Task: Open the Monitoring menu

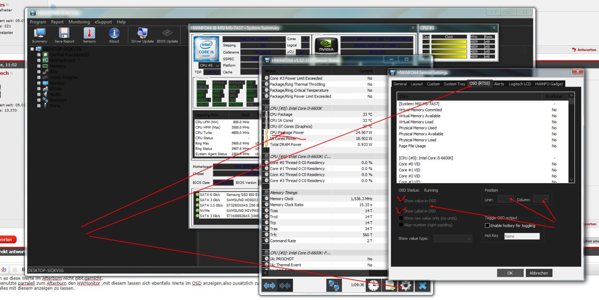Action: click(x=79, y=22)
